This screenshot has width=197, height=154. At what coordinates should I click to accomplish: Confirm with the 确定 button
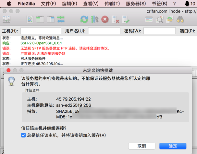coord(173,146)
